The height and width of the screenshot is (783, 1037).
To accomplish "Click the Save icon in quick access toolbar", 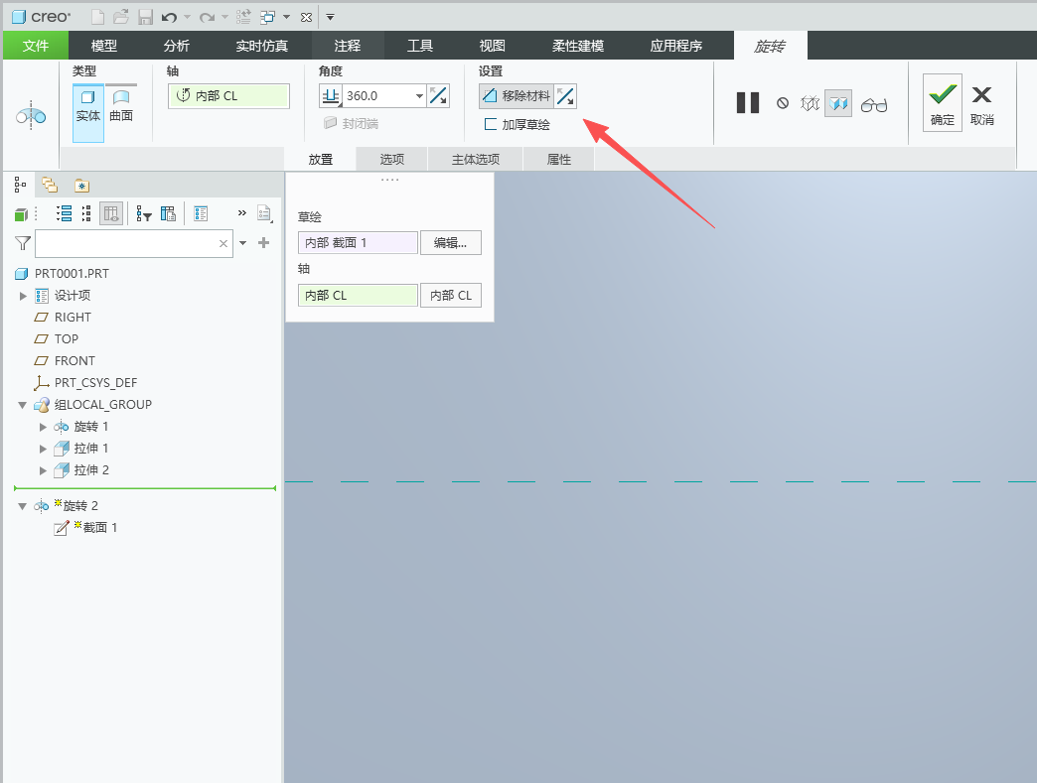I will (x=145, y=17).
